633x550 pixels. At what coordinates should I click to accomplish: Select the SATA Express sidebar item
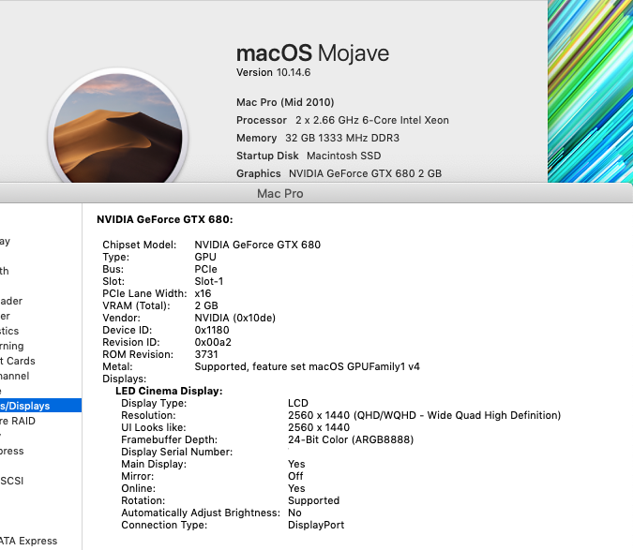(x=29, y=541)
